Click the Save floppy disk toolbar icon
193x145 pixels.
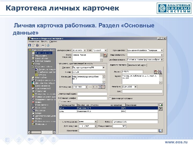[29, 45]
